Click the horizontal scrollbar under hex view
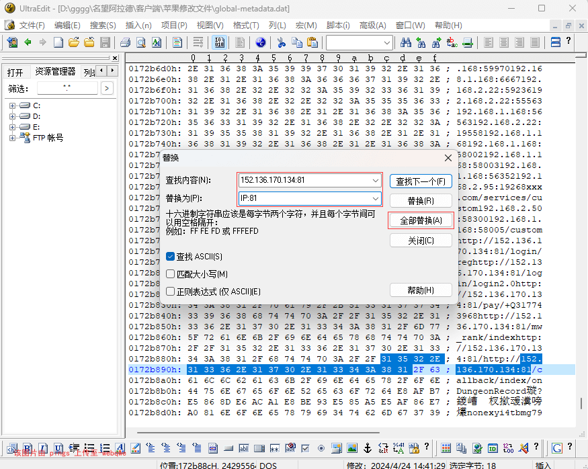This screenshot has height=469, width=588. pos(259,433)
